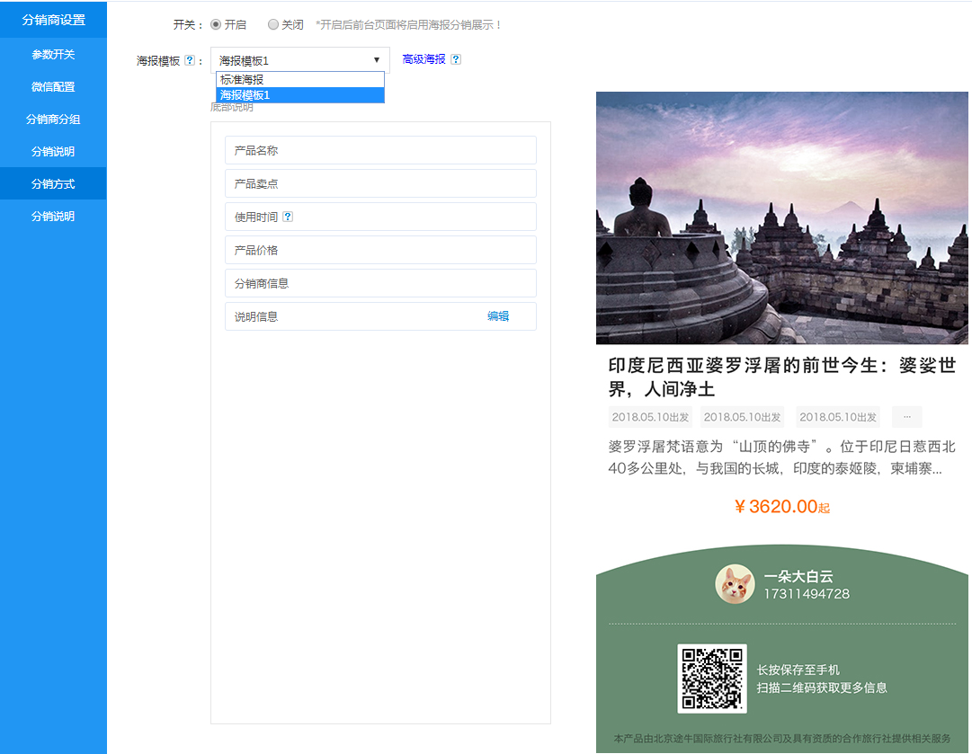Click the 产品价格 field row
Image resolution: width=972 pixels, height=754 pixels.
coord(380,250)
